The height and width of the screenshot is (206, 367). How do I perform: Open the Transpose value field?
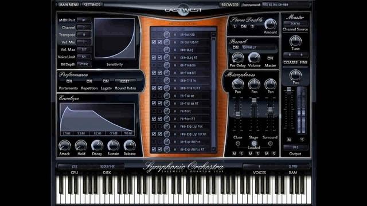84,35
